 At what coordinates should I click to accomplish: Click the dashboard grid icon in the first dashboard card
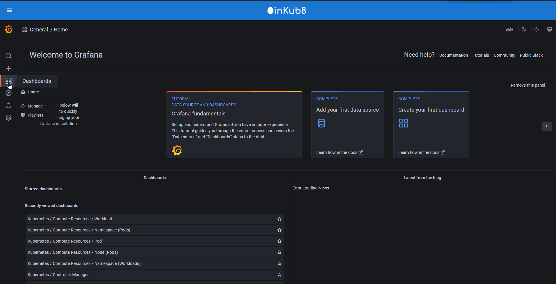click(x=404, y=123)
